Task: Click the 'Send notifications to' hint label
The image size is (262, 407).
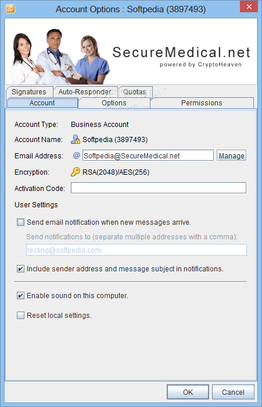Action: coord(132,237)
